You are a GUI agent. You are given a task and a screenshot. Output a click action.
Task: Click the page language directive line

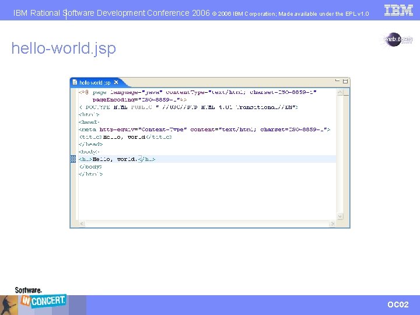[197, 92]
